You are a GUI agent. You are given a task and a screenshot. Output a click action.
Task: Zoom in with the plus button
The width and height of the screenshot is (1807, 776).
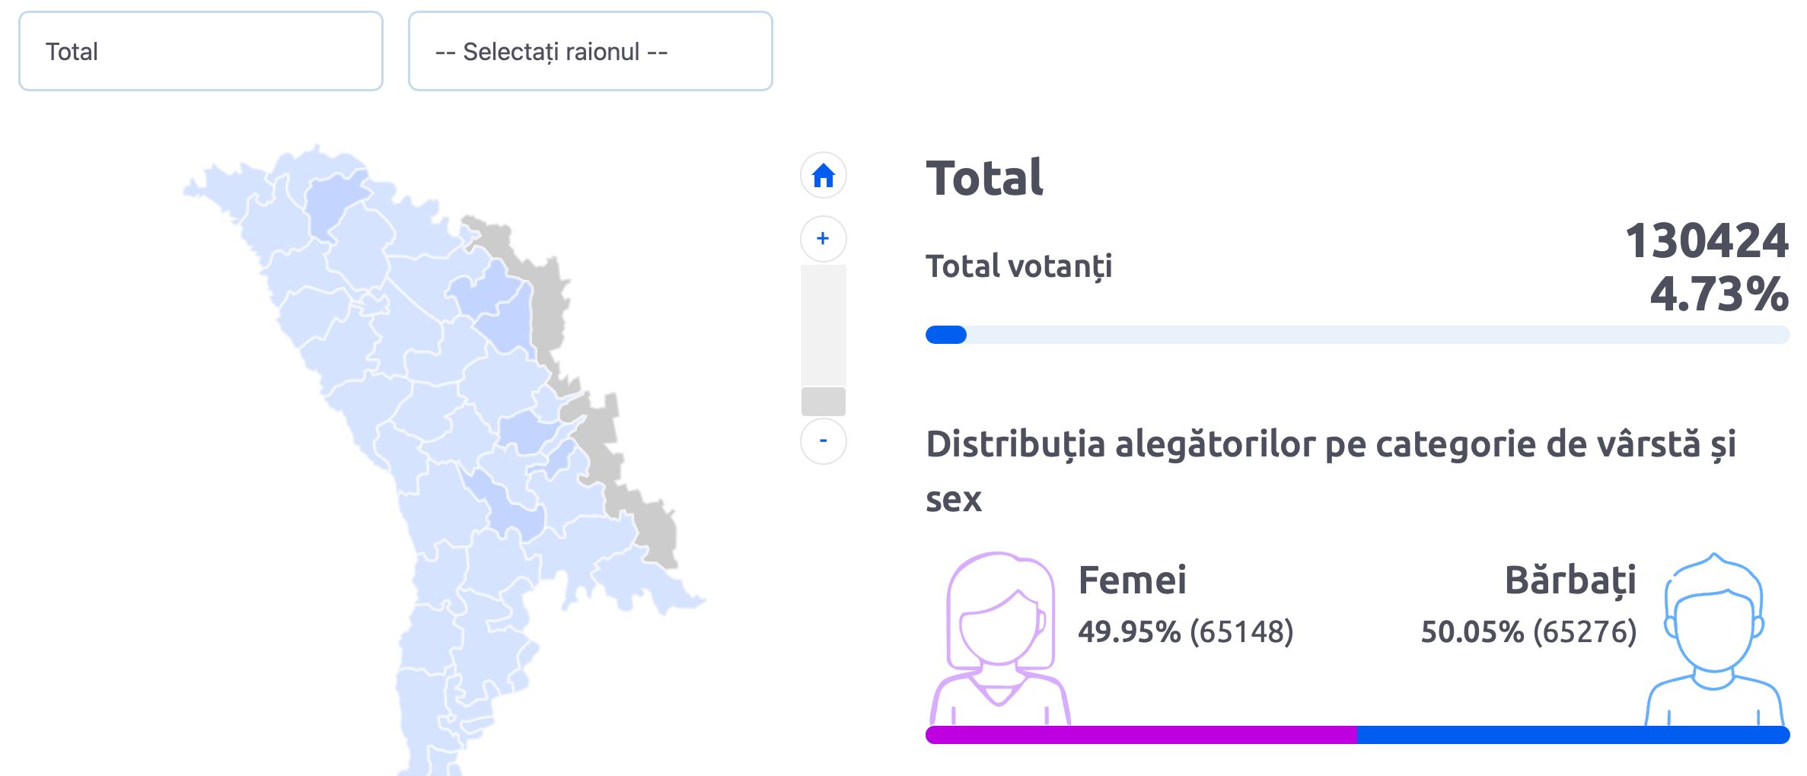823,239
